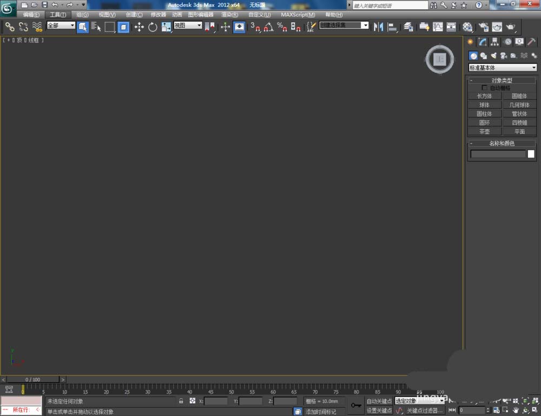Click the Select and Link icon
This screenshot has width=541, height=416.
[10, 27]
